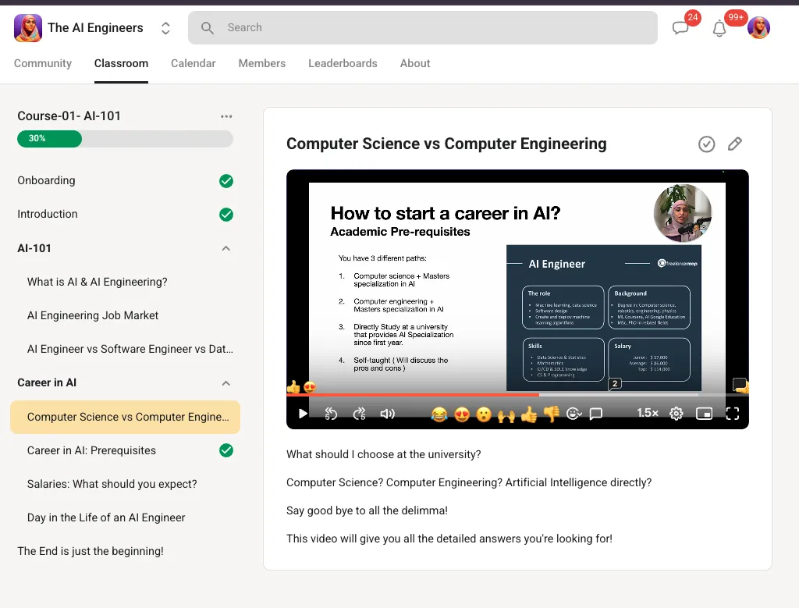Open the group switcher chevrons
The image size is (799, 608).
[x=165, y=28]
